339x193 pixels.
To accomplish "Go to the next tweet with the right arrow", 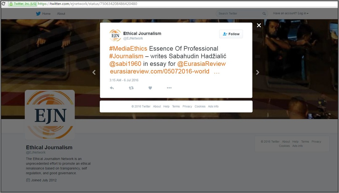I will (x=258, y=72).
